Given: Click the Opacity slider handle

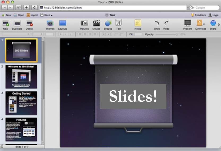Looking at the screenshot, I should click(x=177, y=34).
